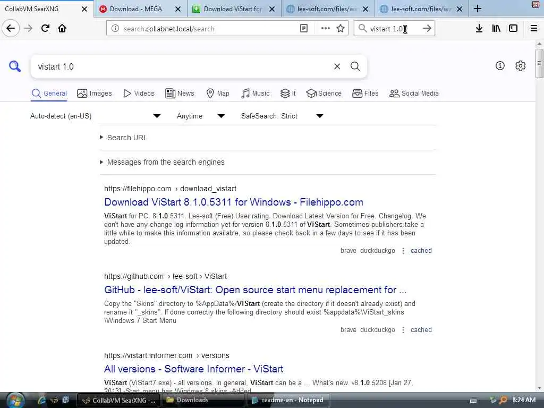Bookmark this page with the star
The width and height of the screenshot is (544, 408).
click(x=341, y=29)
